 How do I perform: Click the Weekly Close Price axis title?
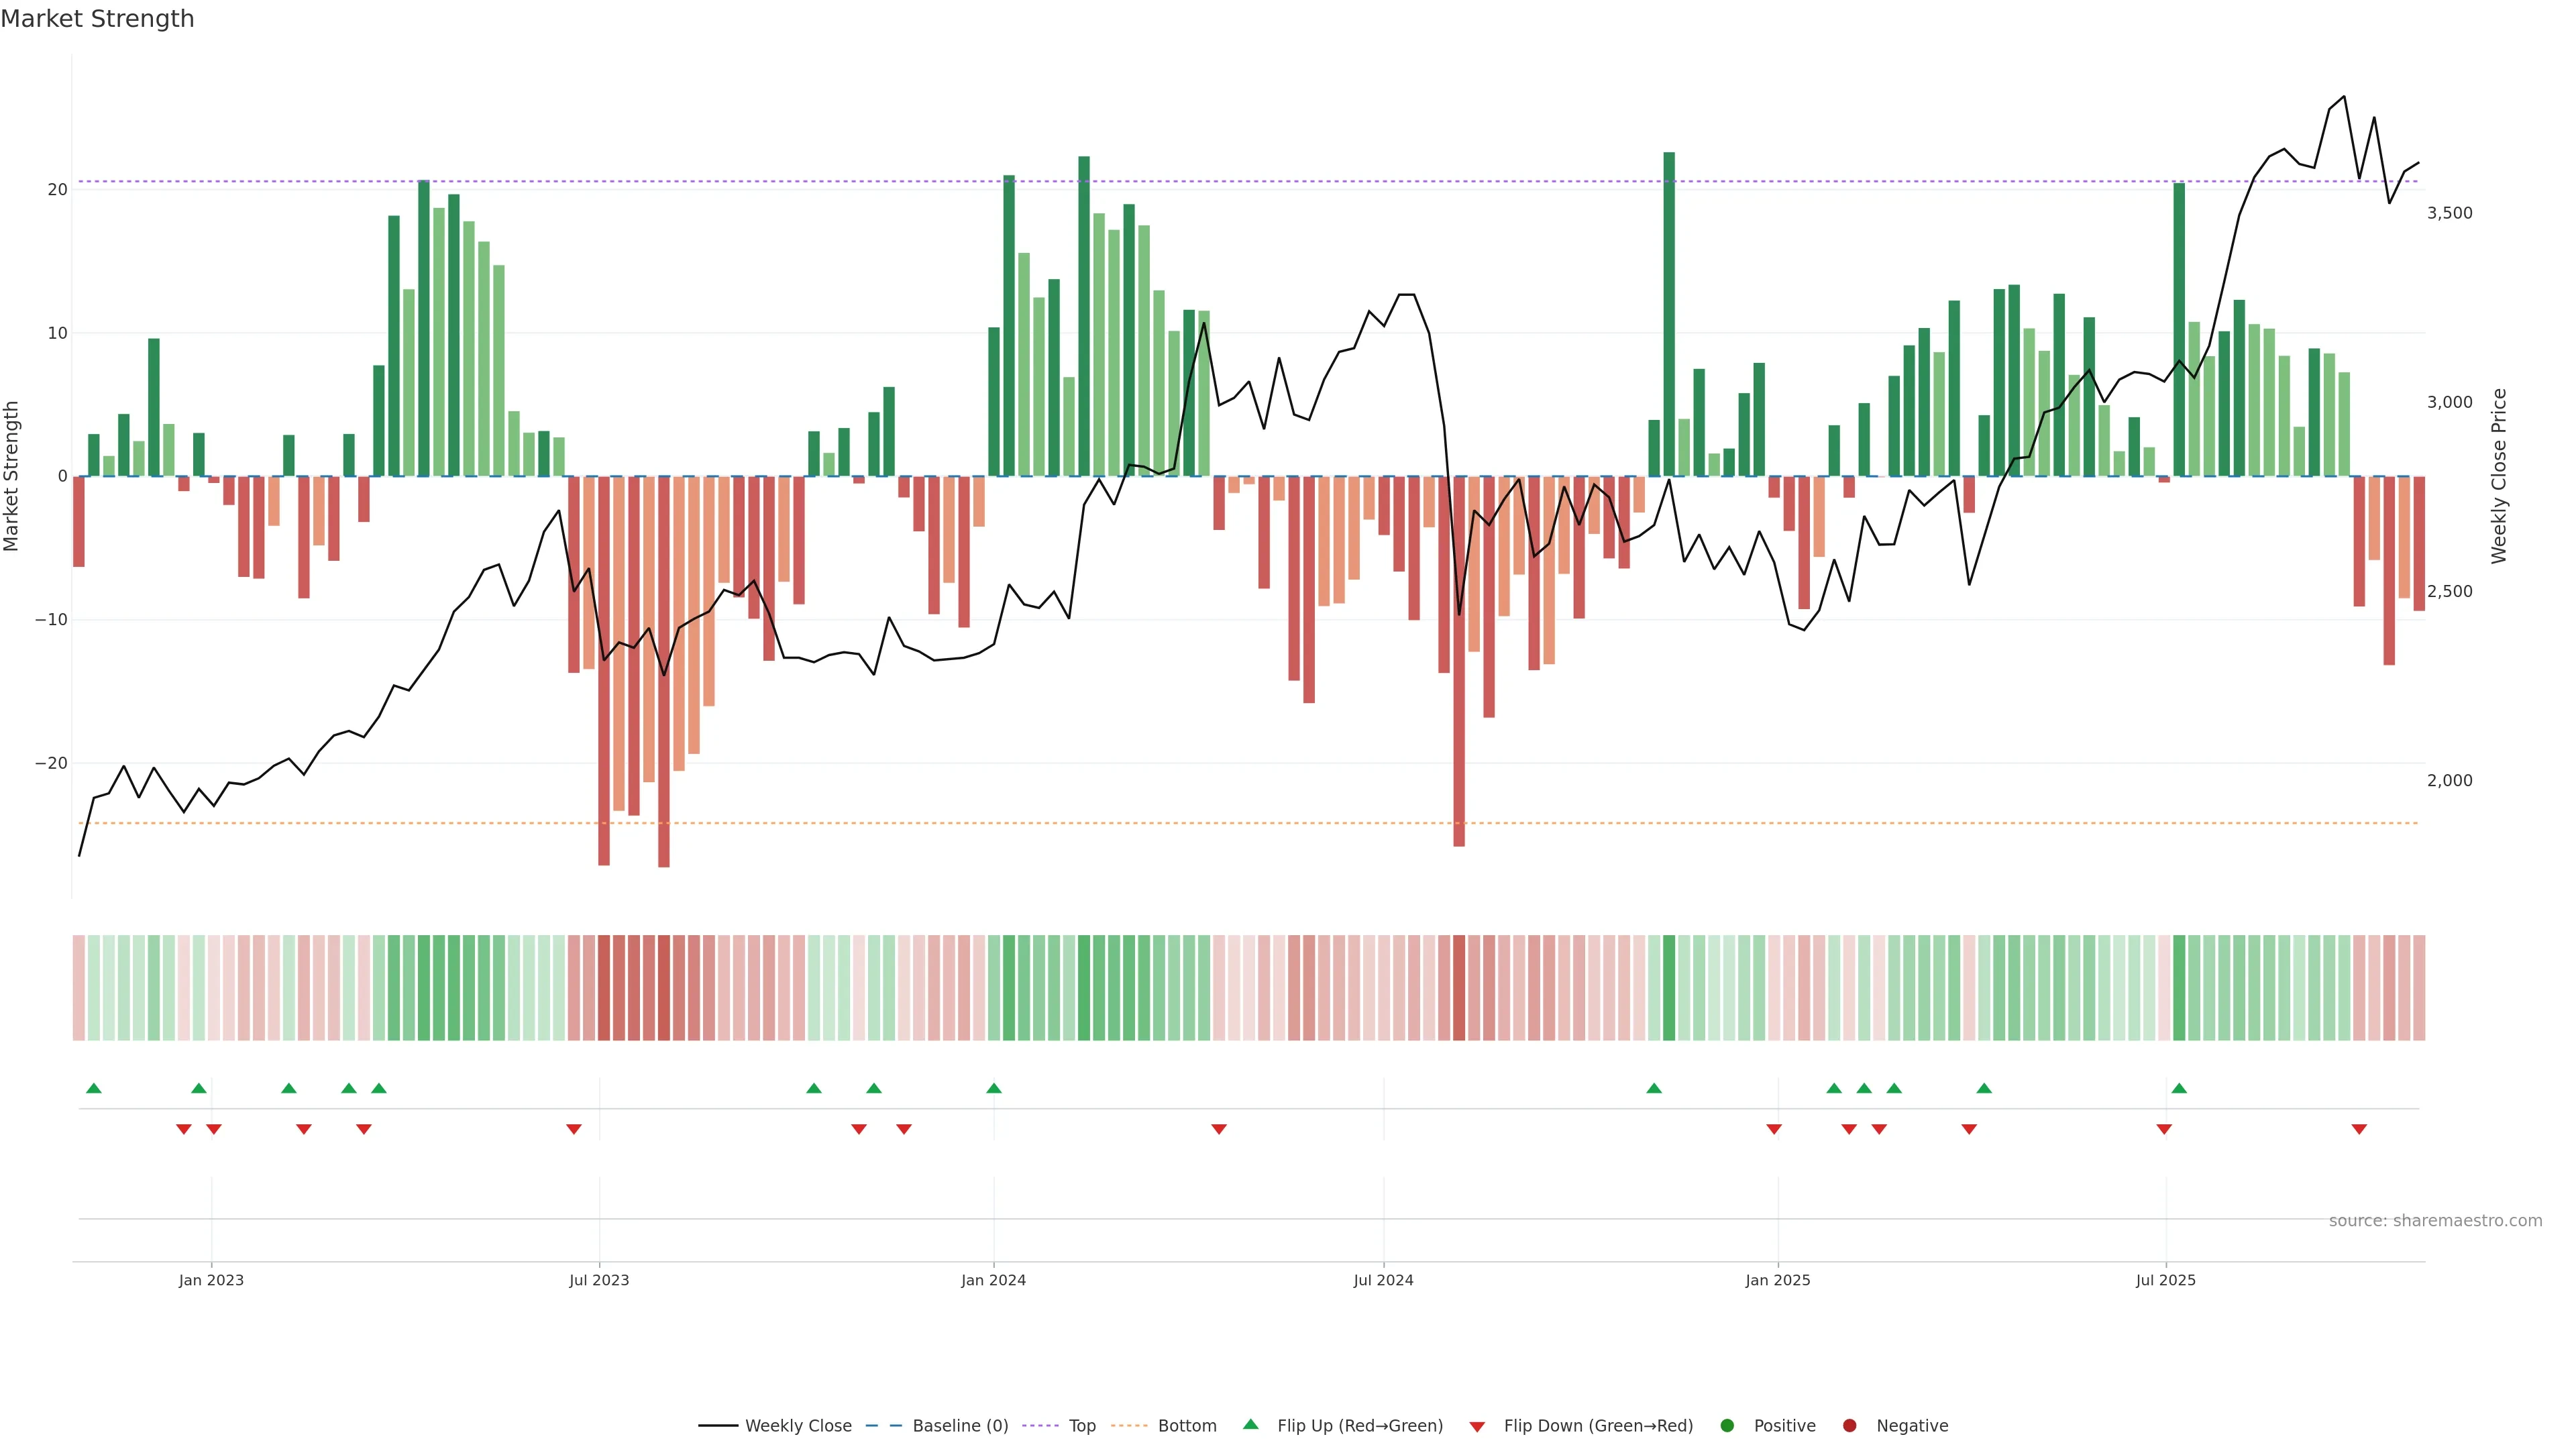pos(2499,476)
